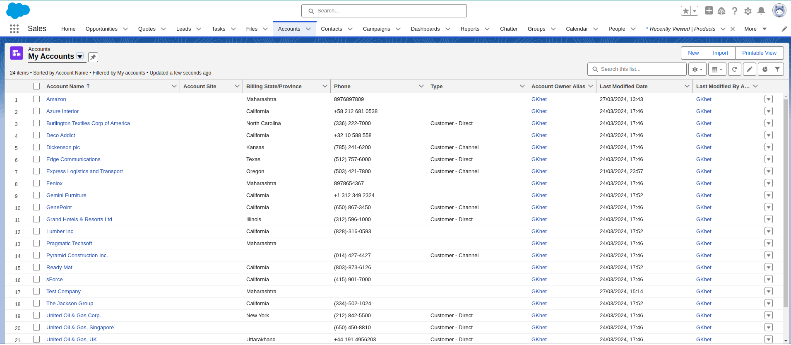Open the My Accounts list view dropdown
The image size is (791, 345).
tap(80, 56)
